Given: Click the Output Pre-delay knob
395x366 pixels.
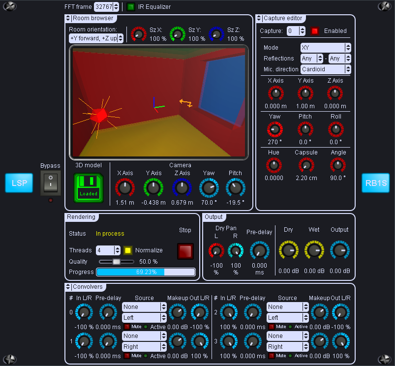Looking at the screenshot, I should 259,250.
